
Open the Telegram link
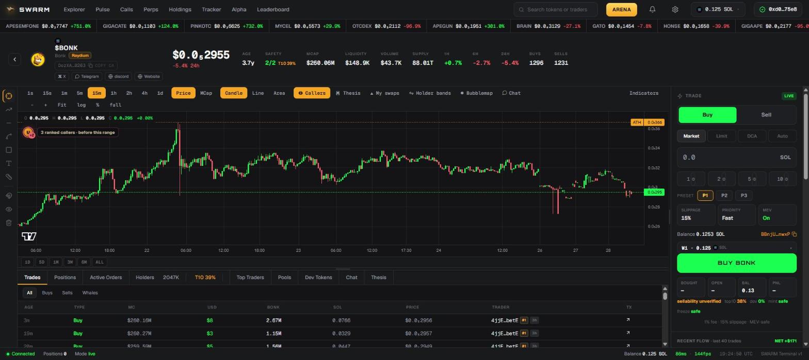(x=87, y=76)
